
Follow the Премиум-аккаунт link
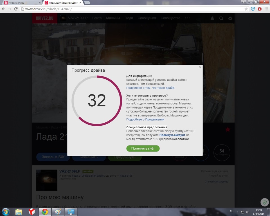pos(172,135)
